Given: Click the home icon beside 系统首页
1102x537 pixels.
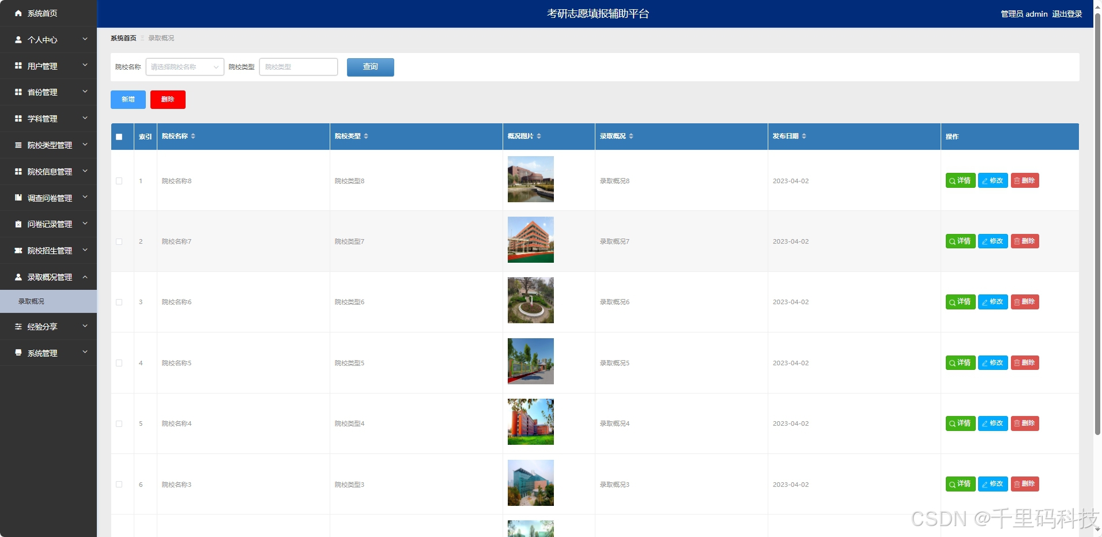Looking at the screenshot, I should coord(18,13).
